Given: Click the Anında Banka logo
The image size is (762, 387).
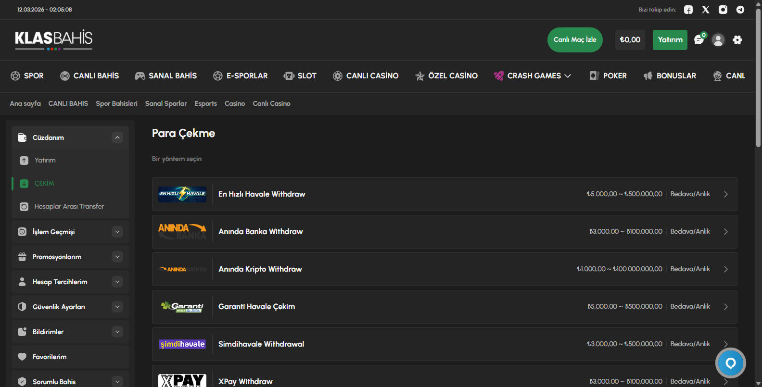Looking at the screenshot, I should click(x=182, y=232).
